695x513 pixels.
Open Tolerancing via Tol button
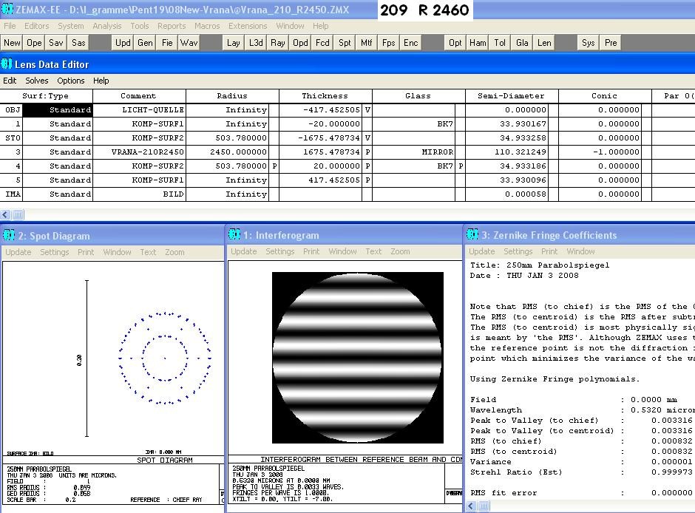pyautogui.click(x=500, y=43)
